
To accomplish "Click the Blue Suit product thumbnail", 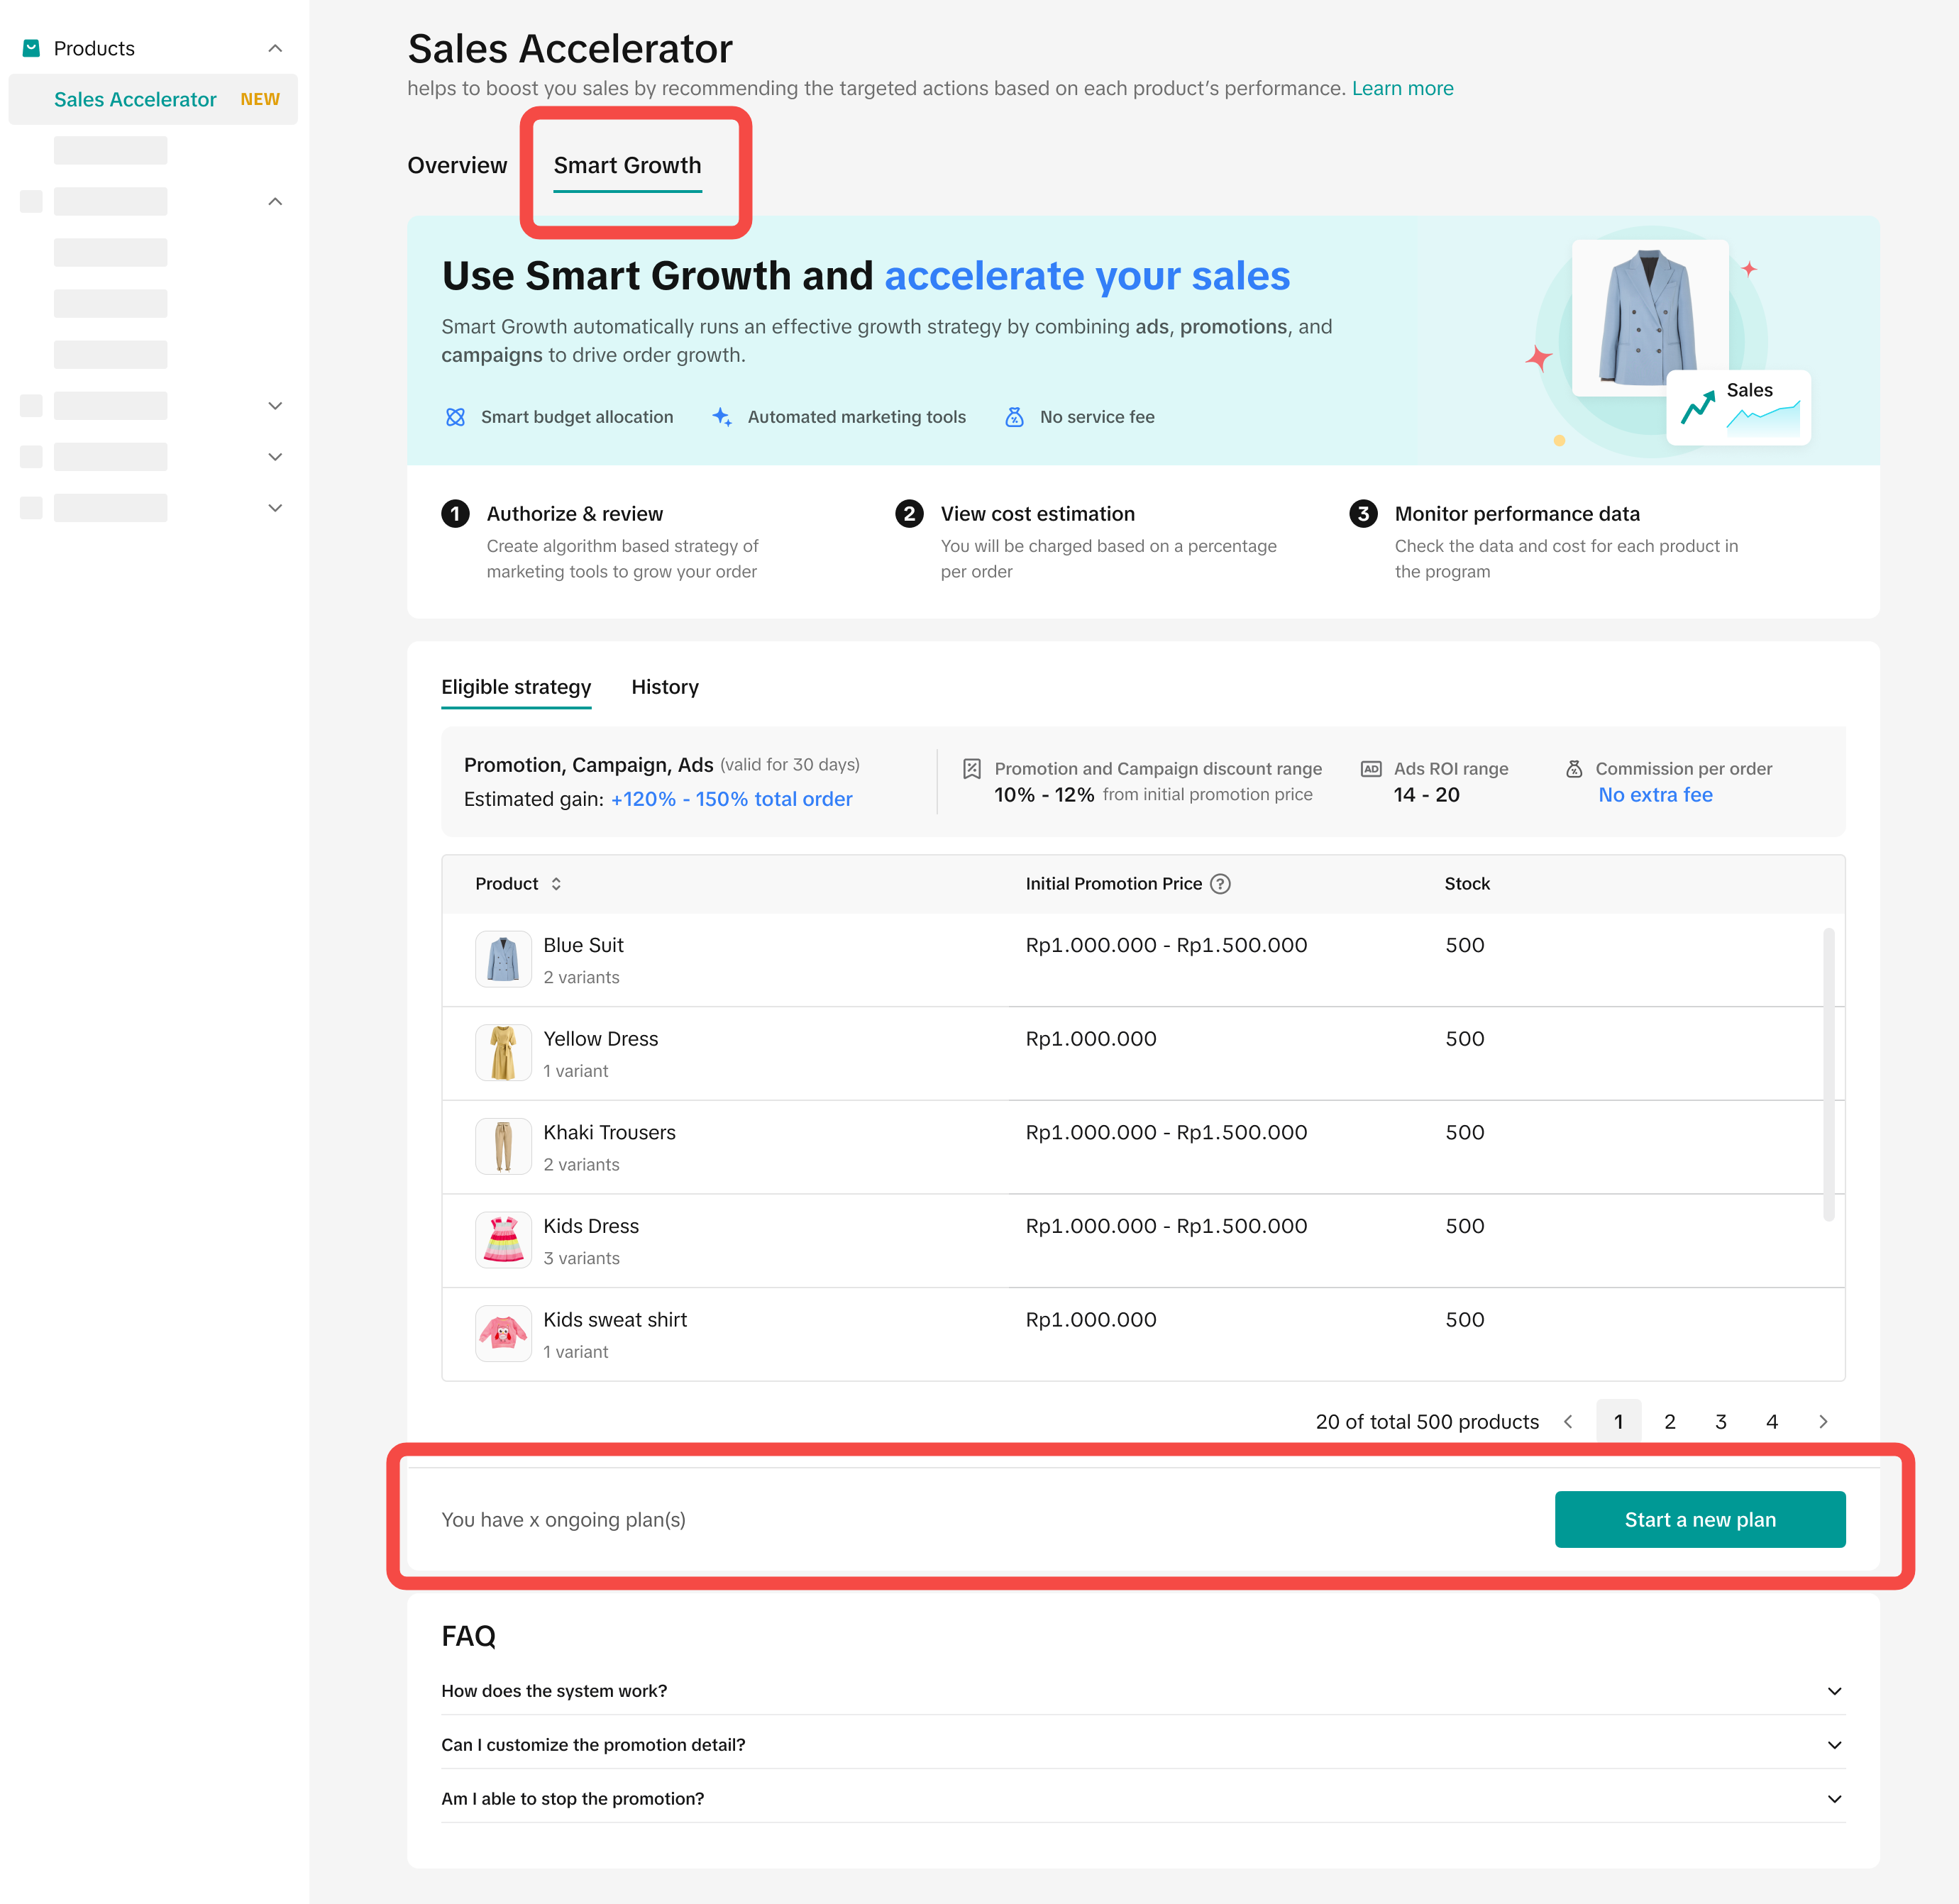I will (503, 959).
